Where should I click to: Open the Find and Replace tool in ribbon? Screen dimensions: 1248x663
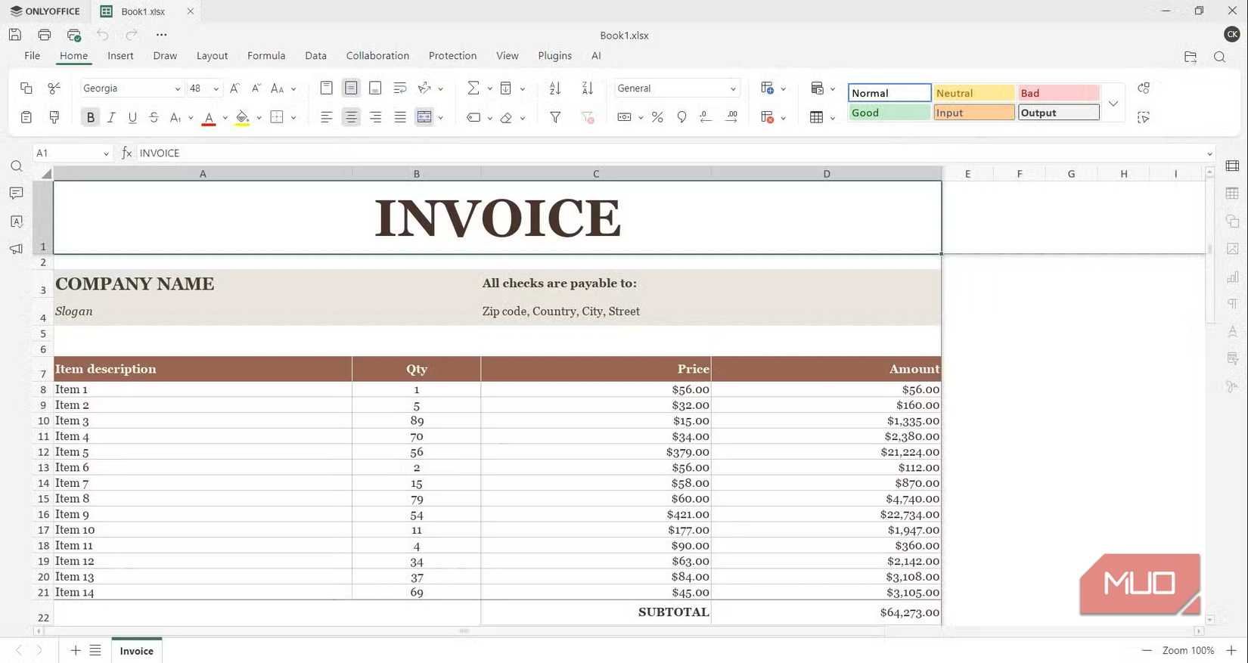point(1144,88)
